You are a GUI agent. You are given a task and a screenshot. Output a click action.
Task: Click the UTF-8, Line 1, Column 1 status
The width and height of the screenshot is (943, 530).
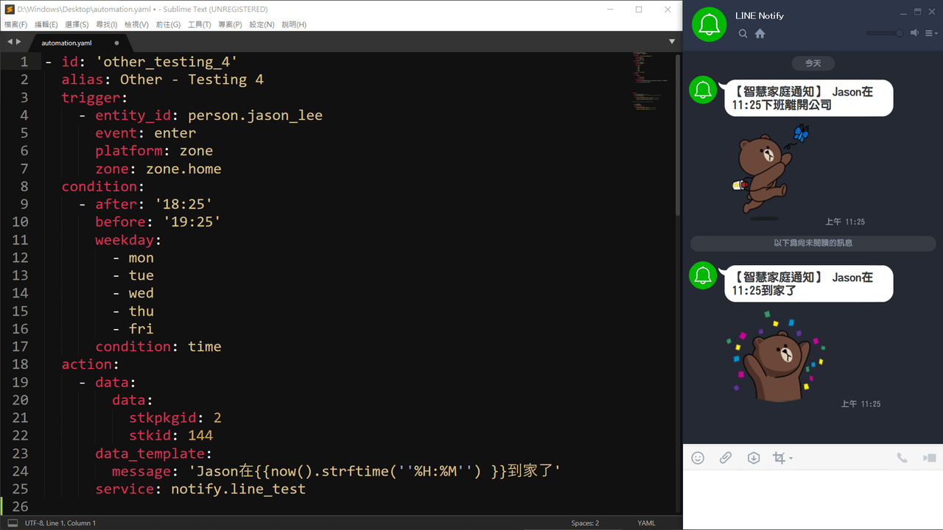click(x=60, y=523)
